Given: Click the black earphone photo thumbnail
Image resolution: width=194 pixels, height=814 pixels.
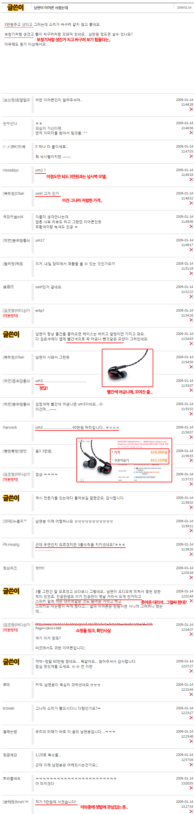Looking at the screenshot, I should [x=127, y=368].
